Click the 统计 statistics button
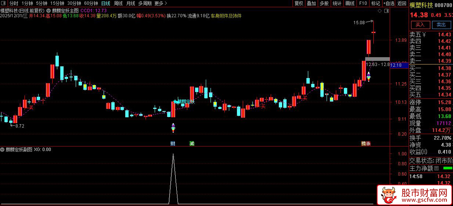 pos(337,3)
